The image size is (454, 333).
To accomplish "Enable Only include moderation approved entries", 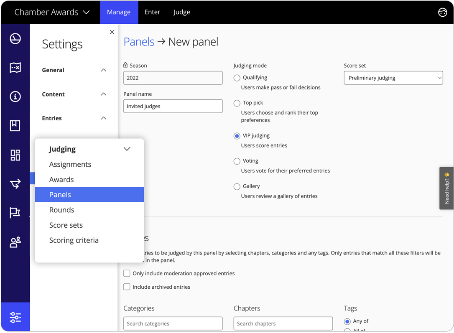I will click(127, 273).
